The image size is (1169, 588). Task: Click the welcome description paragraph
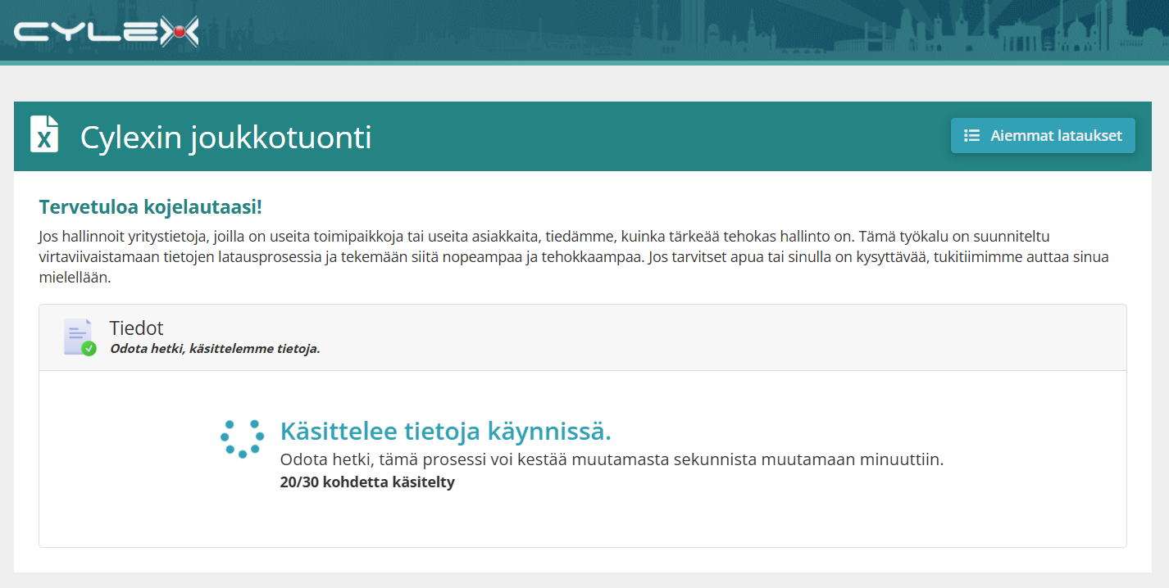[x=574, y=257]
